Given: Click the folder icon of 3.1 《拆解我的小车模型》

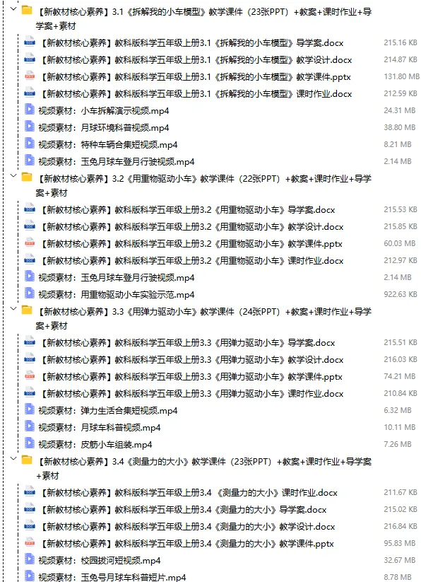Looking at the screenshot, I should [27, 10].
